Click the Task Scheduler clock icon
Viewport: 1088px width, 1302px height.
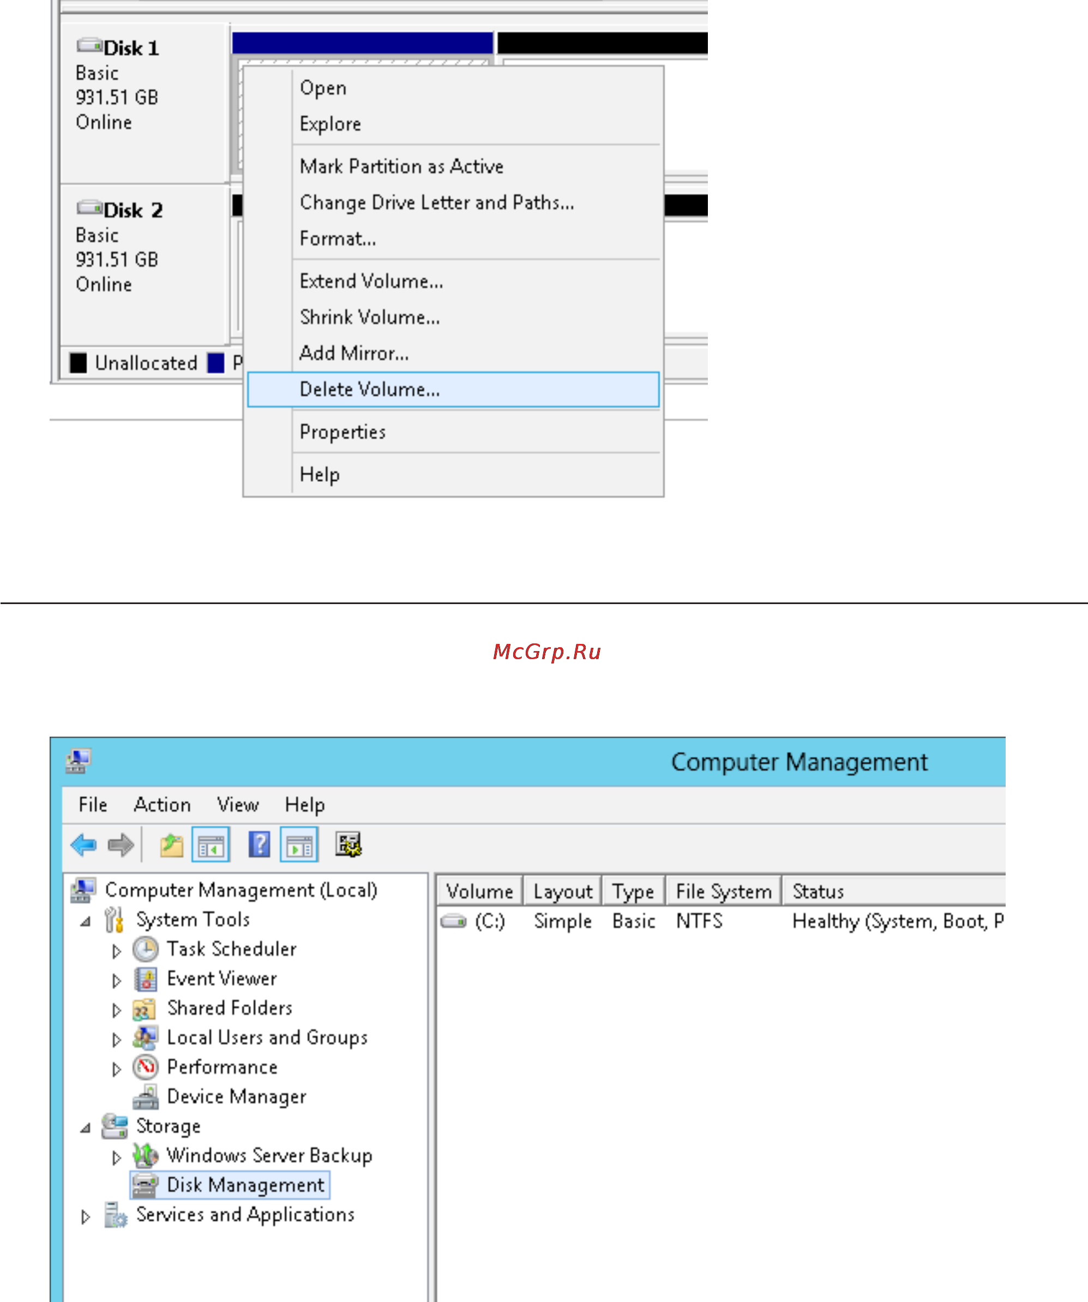[x=145, y=950]
